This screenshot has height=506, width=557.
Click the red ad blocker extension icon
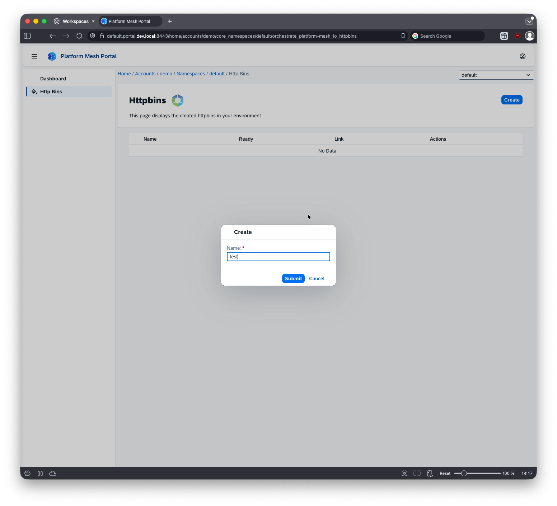[517, 36]
